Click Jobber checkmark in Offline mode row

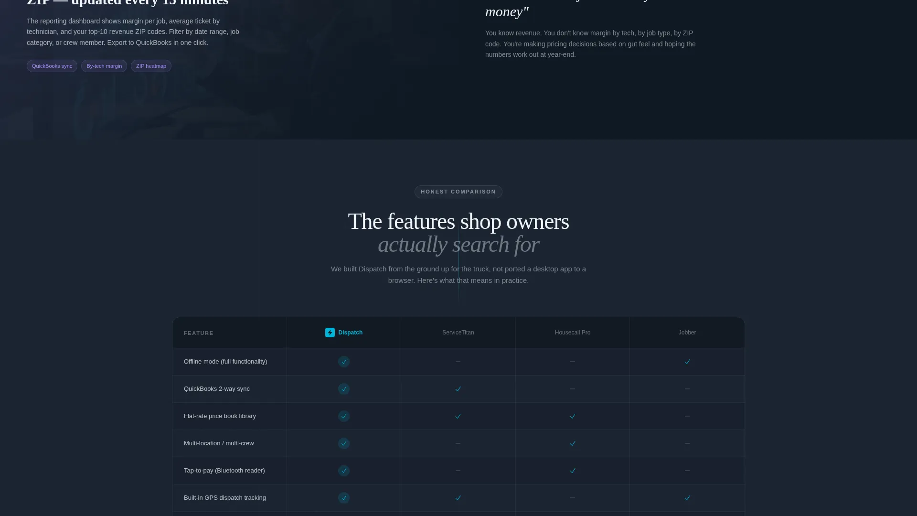pyautogui.click(x=687, y=362)
